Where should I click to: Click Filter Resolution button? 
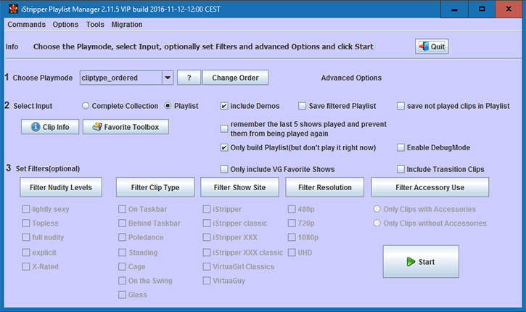click(x=325, y=187)
